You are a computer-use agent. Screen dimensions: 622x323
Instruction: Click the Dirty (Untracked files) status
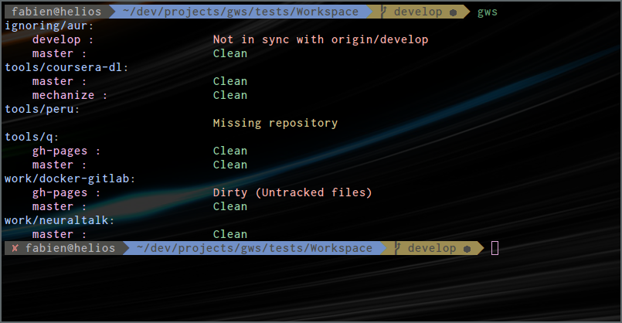[292, 192]
